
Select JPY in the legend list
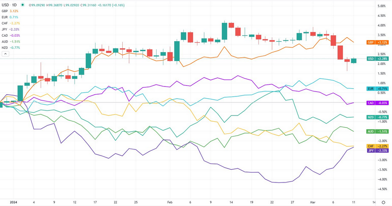click(5, 29)
